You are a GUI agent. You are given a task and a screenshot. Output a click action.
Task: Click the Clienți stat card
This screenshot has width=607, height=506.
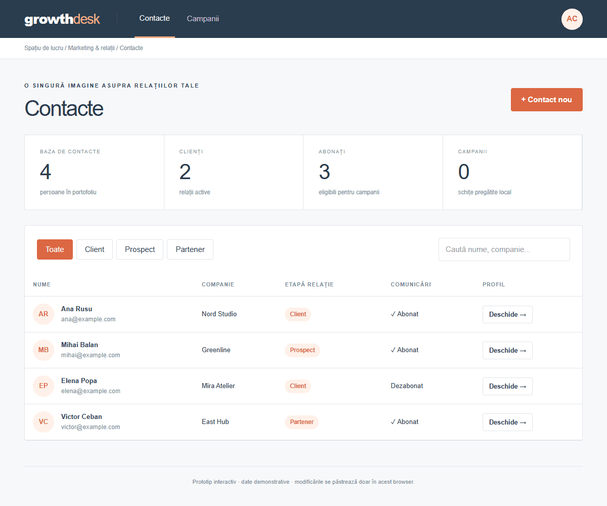coord(234,172)
